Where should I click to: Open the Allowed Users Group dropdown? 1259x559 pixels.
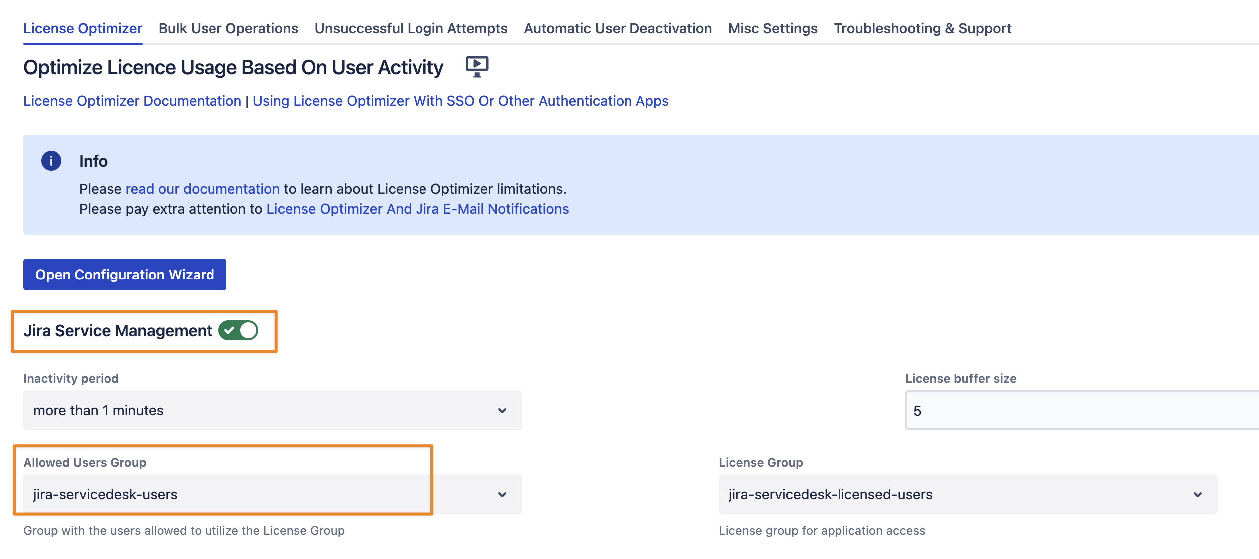pyautogui.click(x=273, y=494)
